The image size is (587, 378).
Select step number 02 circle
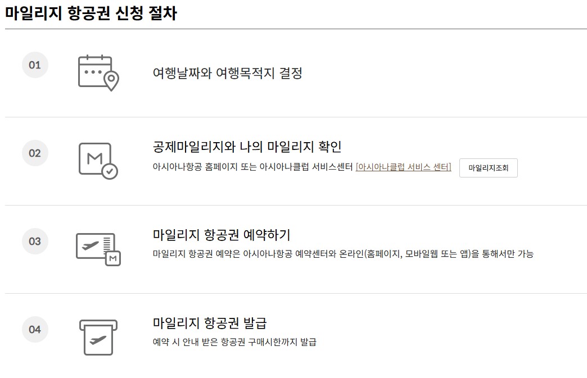click(x=35, y=152)
